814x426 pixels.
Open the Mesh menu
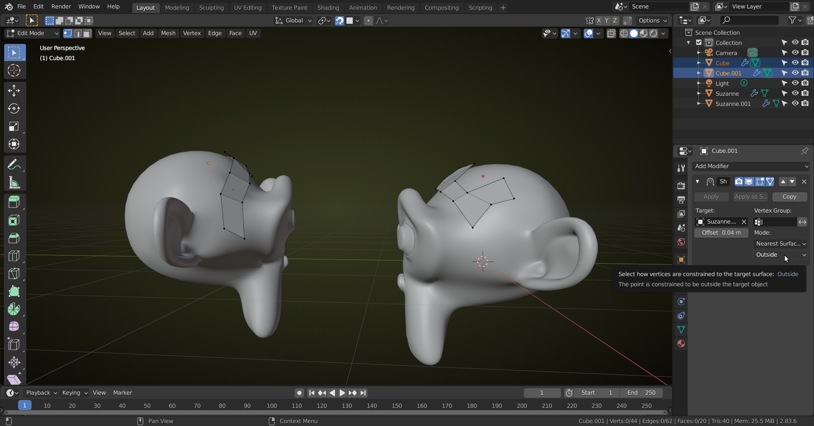point(168,33)
